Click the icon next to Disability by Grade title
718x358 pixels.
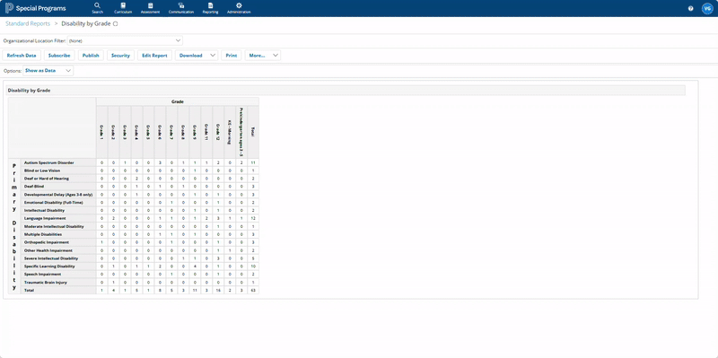point(116,24)
